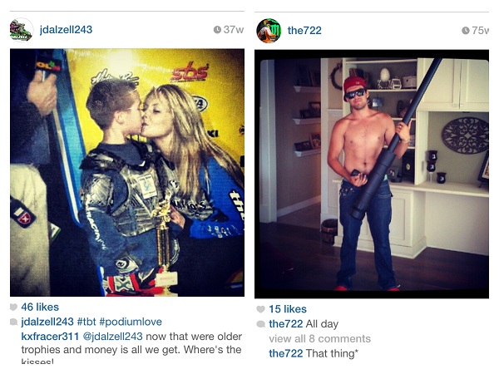Open the shirtless man holding tube photo

(x=372, y=174)
